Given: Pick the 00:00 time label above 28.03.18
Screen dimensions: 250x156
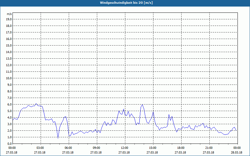Looking at the screenshot, I should click(x=237, y=148).
